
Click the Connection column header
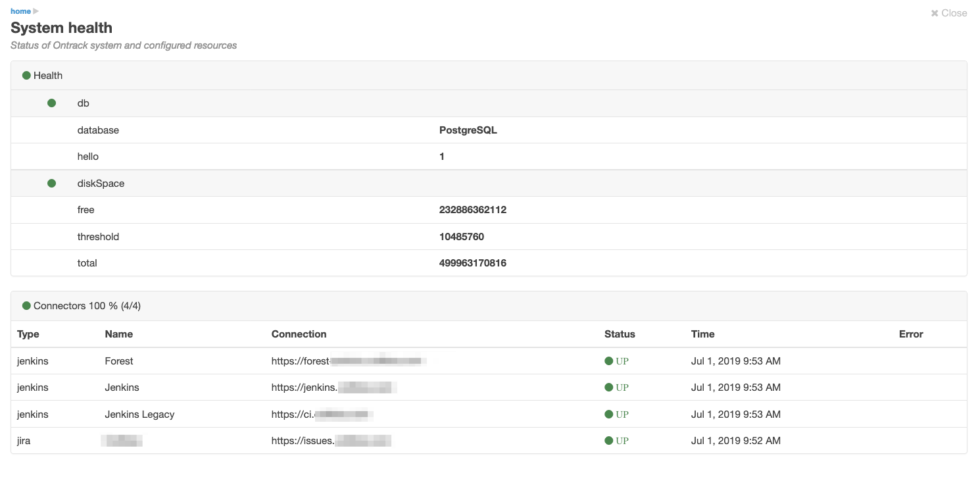pos(299,334)
